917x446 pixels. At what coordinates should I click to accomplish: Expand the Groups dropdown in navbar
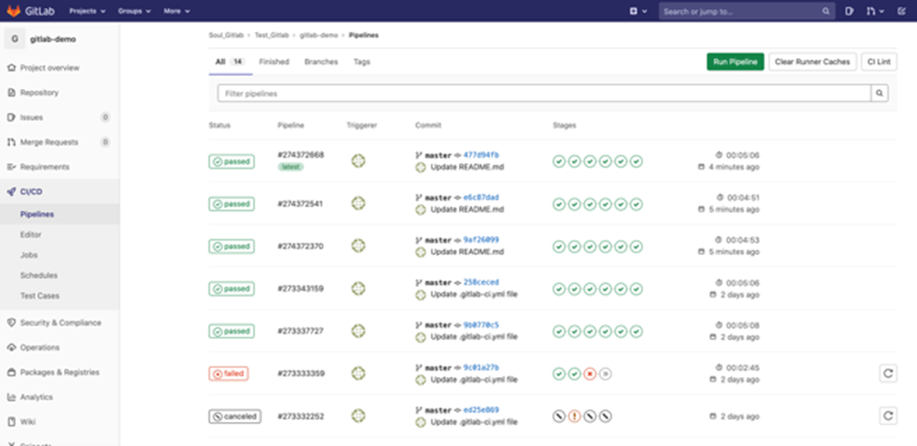[x=135, y=11]
